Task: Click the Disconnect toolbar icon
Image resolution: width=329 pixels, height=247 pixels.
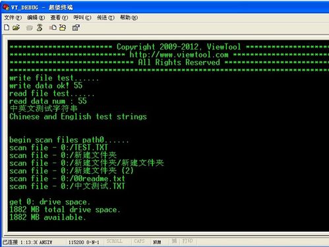Action: click(40, 28)
